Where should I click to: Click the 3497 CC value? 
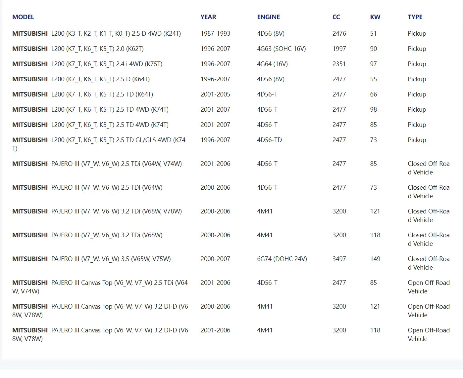[x=339, y=259]
